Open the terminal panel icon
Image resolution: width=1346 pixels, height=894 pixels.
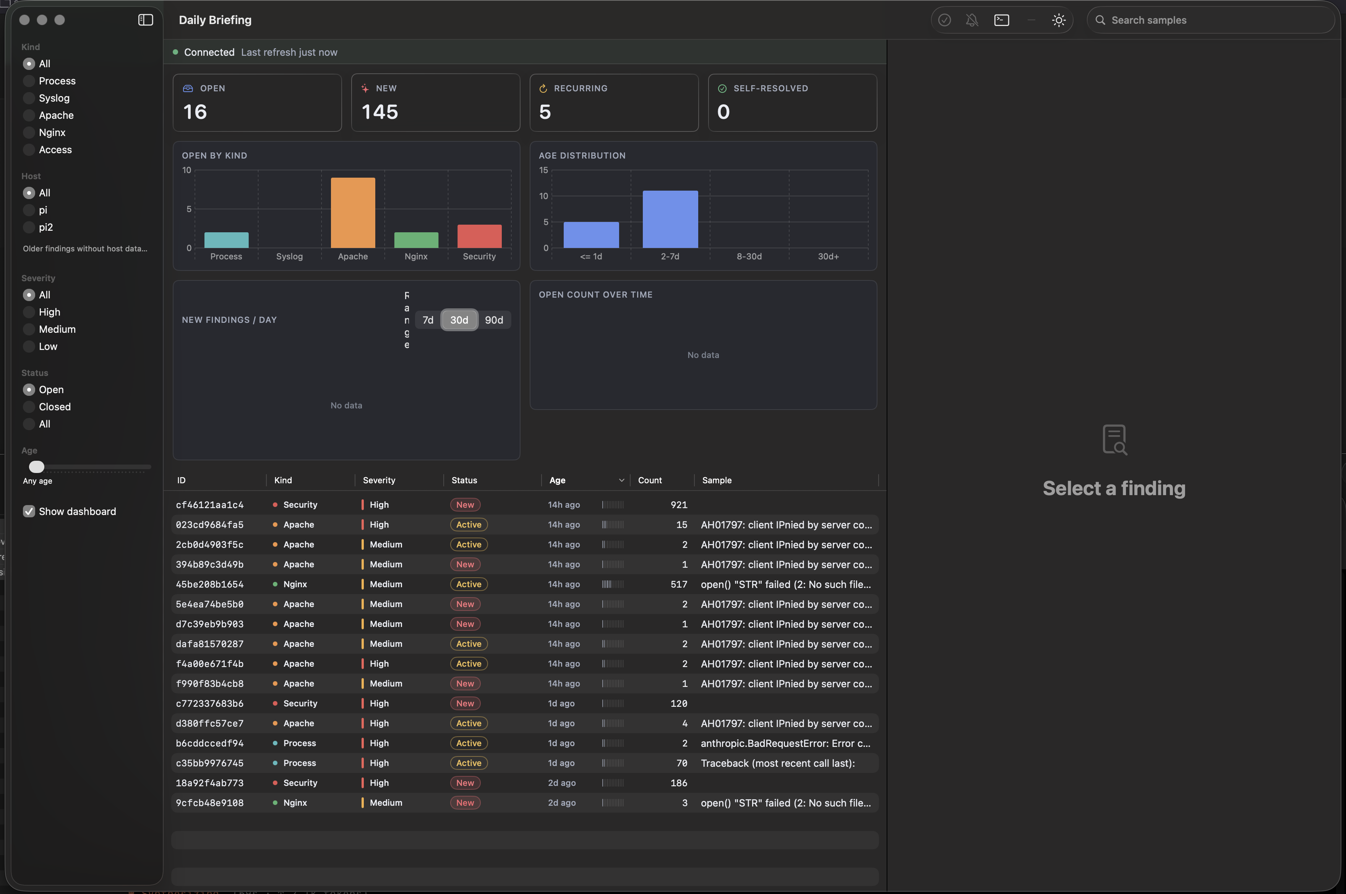(x=1002, y=20)
